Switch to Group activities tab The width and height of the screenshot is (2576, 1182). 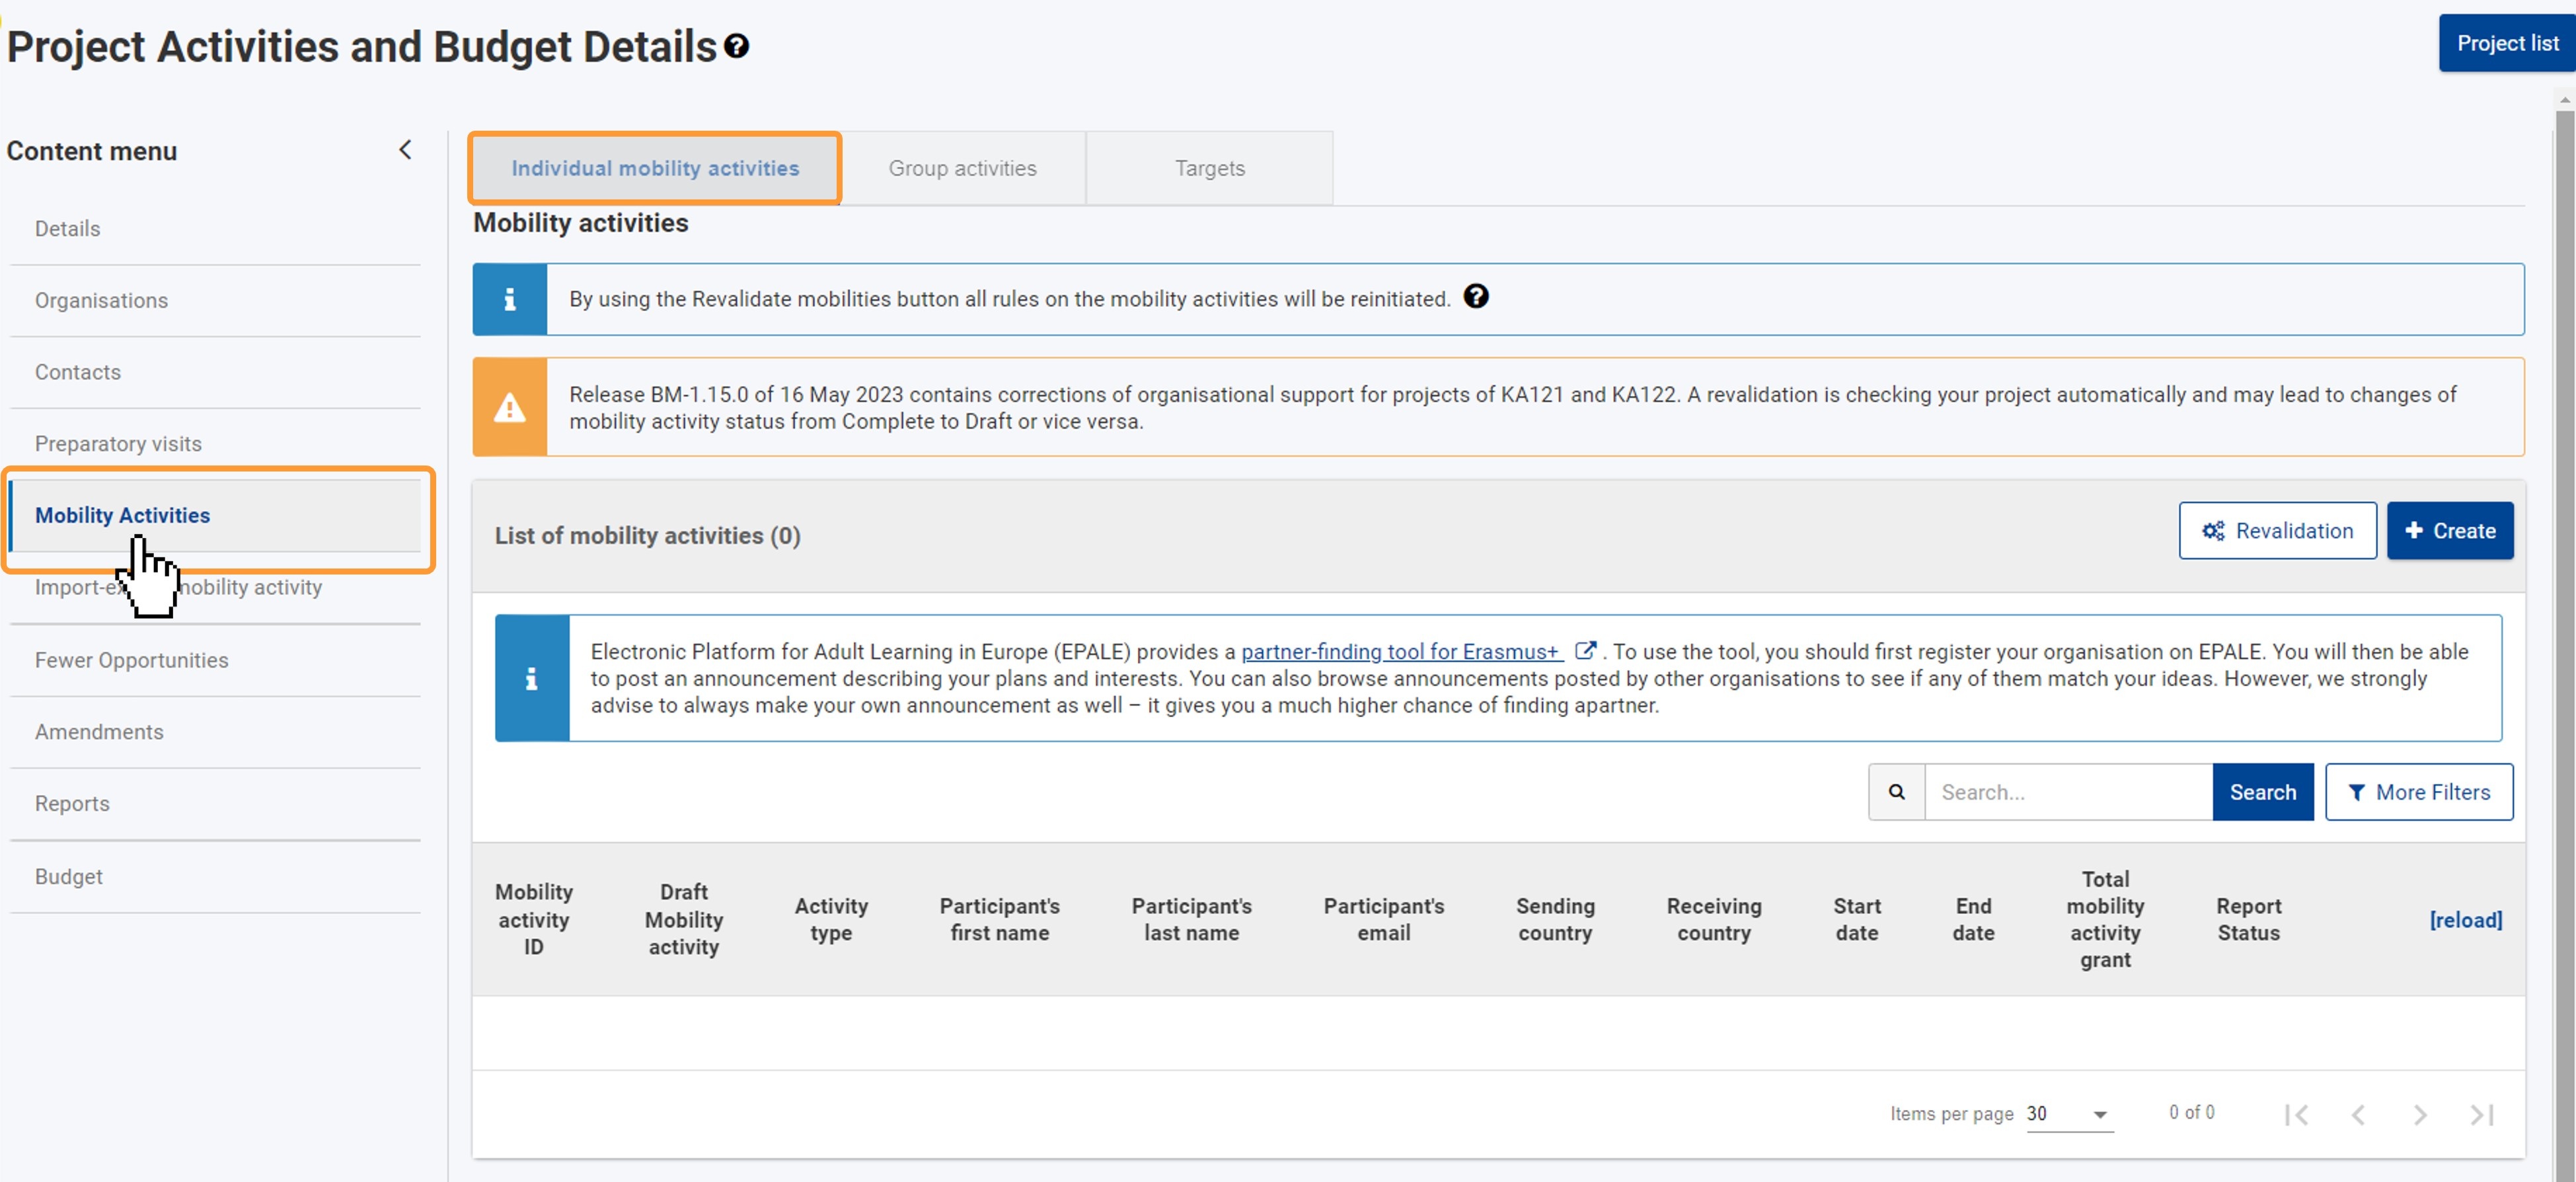pyautogui.click(x=963, y=168)
